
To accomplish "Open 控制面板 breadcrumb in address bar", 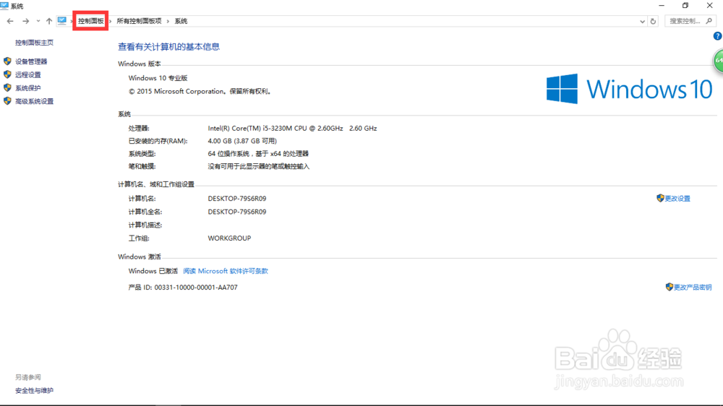I will pyautogui.click(x=91, y=21).
